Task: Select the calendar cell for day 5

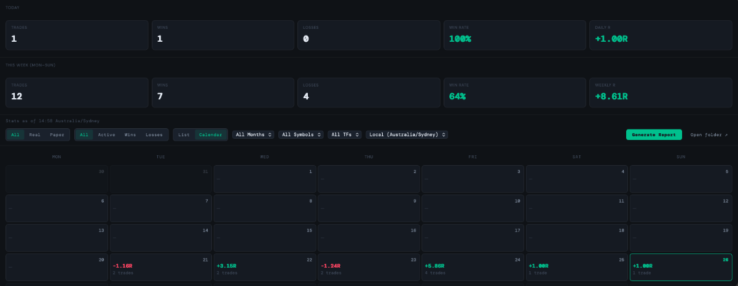Action: pyautogui.click(x=681, y=179)
